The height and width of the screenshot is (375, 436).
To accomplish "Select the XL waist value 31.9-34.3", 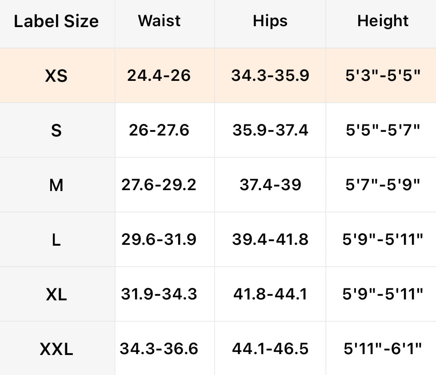I will 159,295.
